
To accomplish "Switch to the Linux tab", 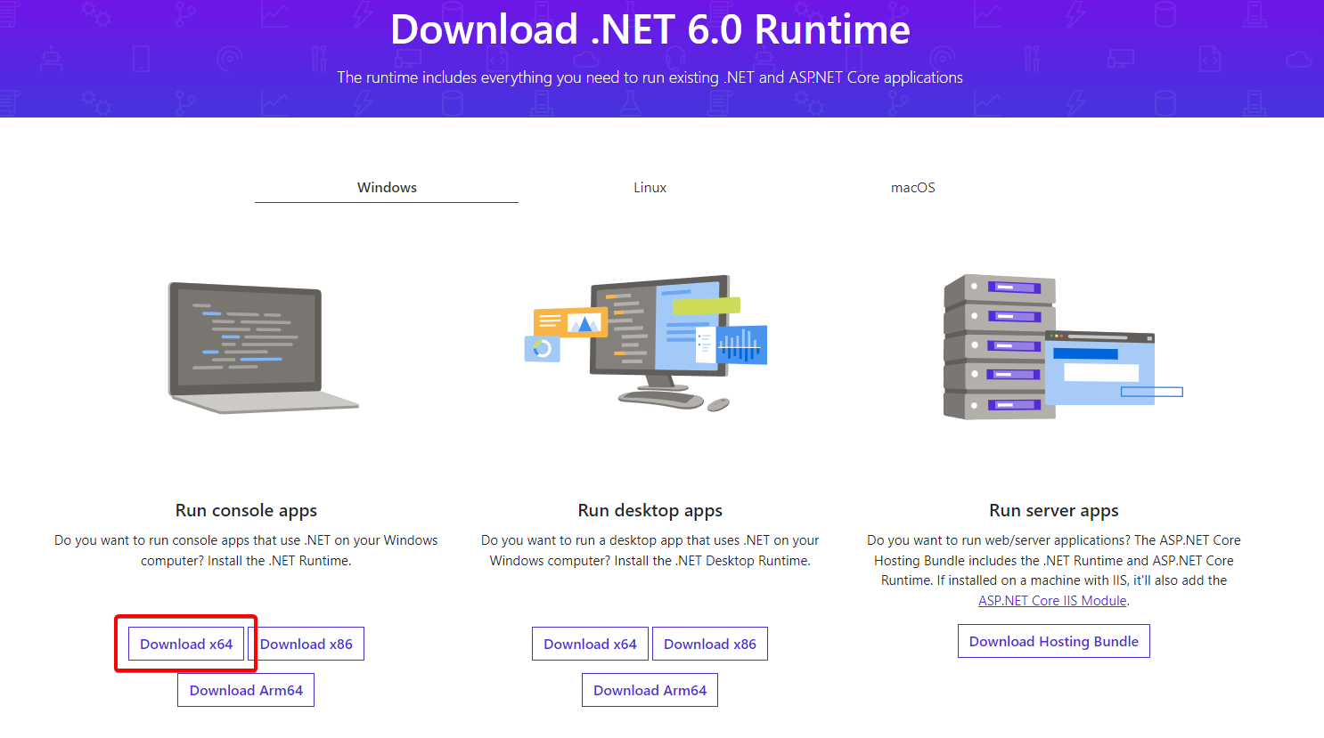I will click(650, 187).
